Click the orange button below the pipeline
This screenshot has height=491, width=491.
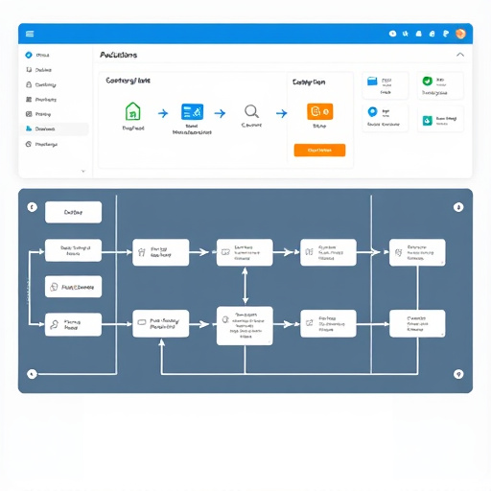tap(319, 151)
